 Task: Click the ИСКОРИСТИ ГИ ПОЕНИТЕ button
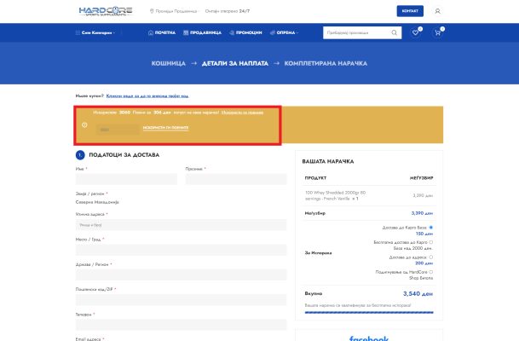(166, 128)
